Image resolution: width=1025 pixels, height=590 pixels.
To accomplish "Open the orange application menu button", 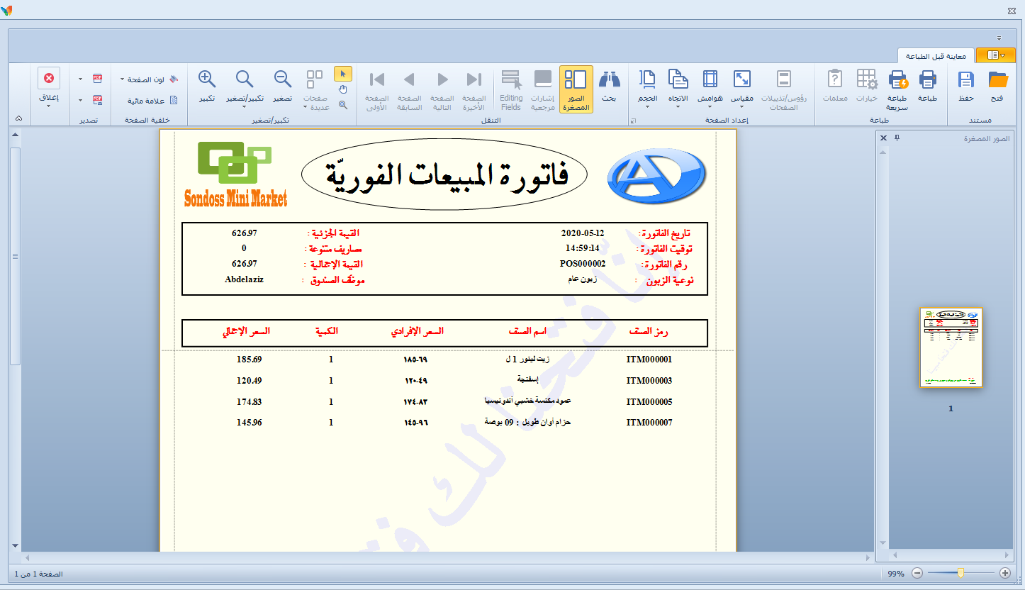I will point(995,55).
